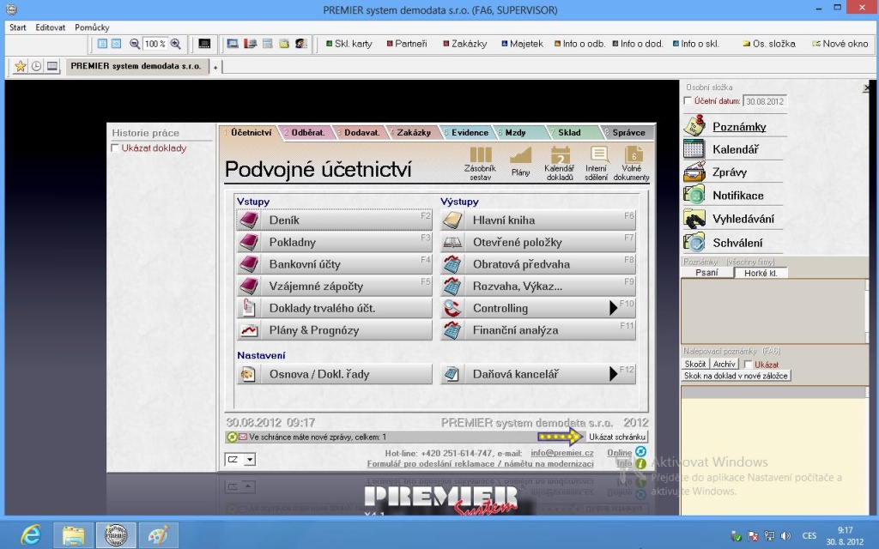879x549 pixels.
Task: Click the volume speaker tray icon
Action: tap(785, 536)
